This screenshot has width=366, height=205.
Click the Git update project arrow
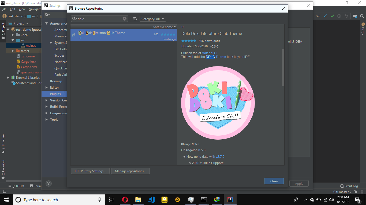point(325,16)
